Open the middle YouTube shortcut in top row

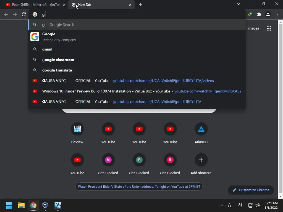point(139,133)
